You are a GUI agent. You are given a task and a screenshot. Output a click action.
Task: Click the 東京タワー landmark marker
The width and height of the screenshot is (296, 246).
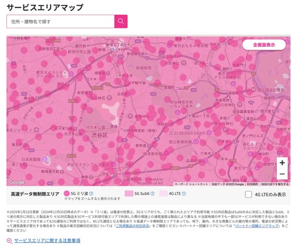click(257, 168)
